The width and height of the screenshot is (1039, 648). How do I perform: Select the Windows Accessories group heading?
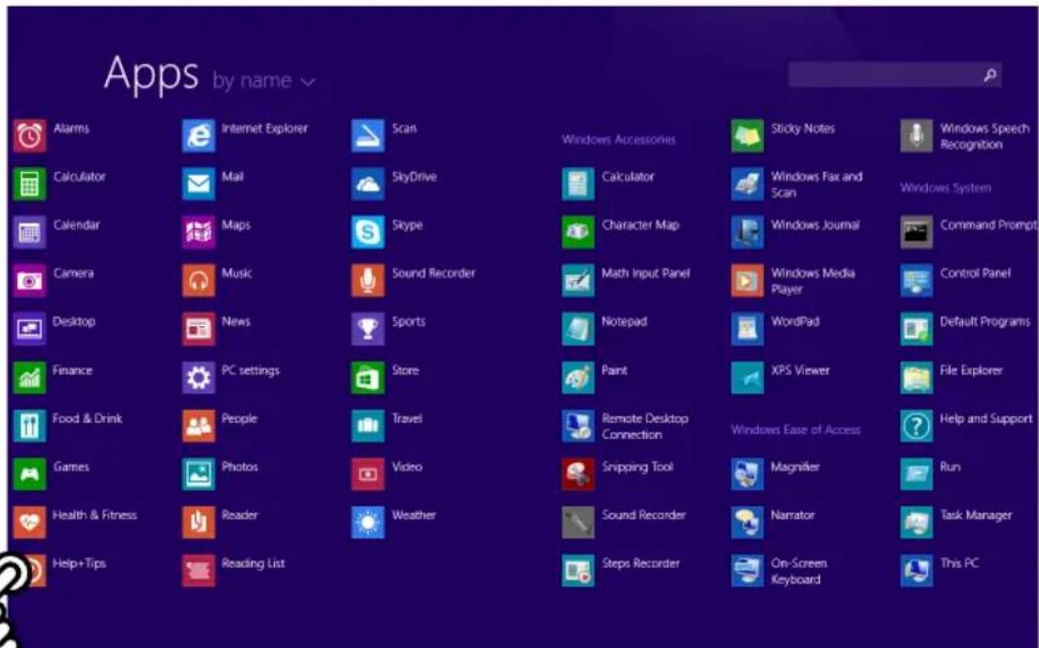coord(619,140)
